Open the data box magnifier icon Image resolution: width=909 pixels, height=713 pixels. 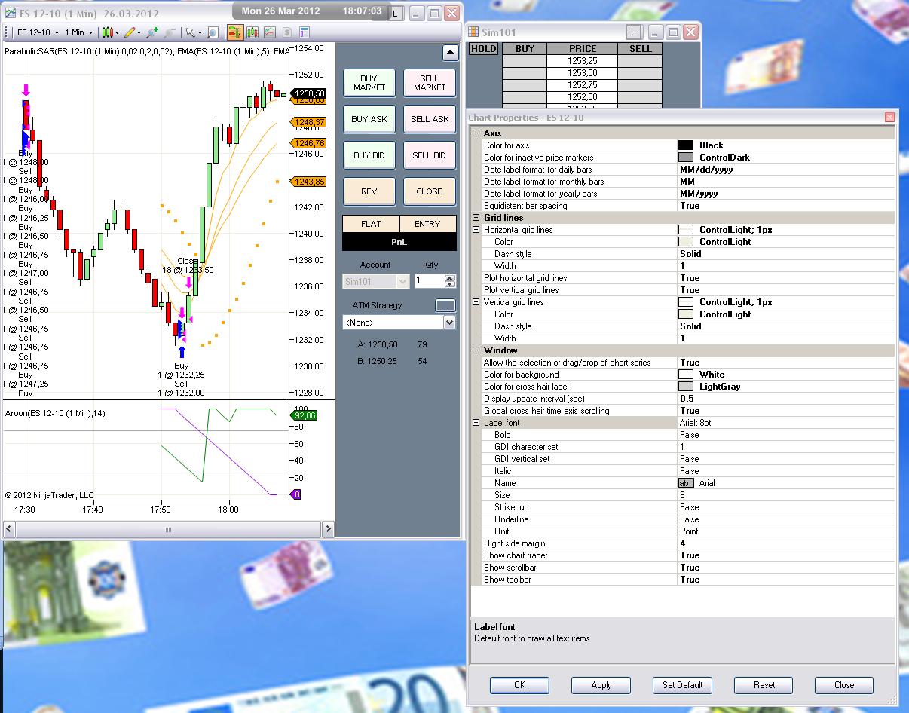coord(213,32)
